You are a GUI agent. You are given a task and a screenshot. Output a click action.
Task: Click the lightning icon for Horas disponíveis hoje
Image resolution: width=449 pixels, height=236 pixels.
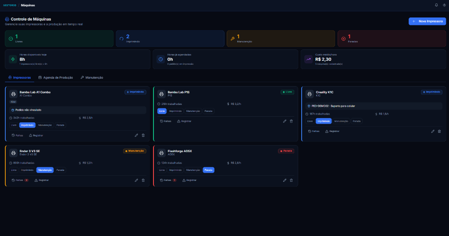pos(13,59)
